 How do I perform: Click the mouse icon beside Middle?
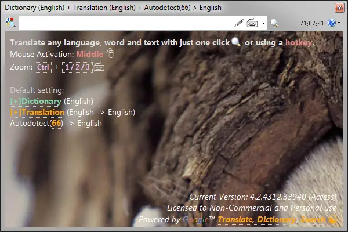click(109, 53)
